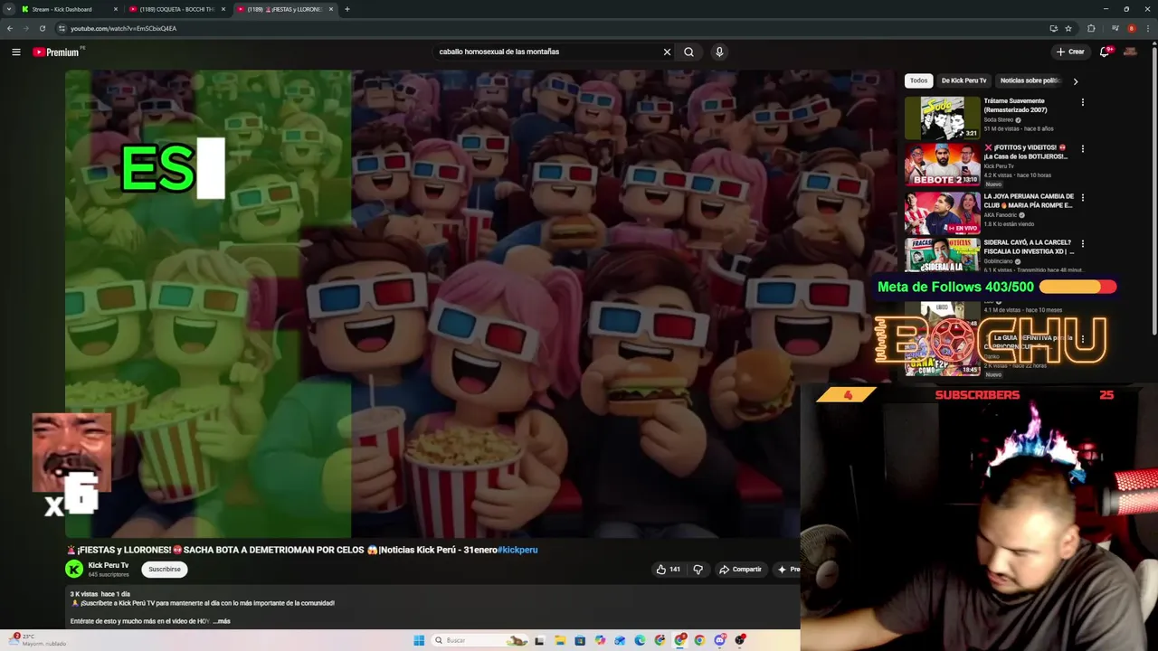The image size is (1158, 651).
Task: Open the browser extensions puzzle icon
Action: tap(1091, 28)
